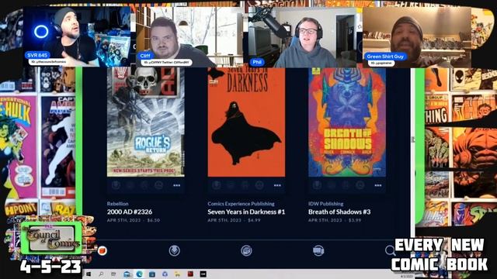Open the orange home icon in bottom navigation
Screen dimensions: 497x279
tap(103, 251)
